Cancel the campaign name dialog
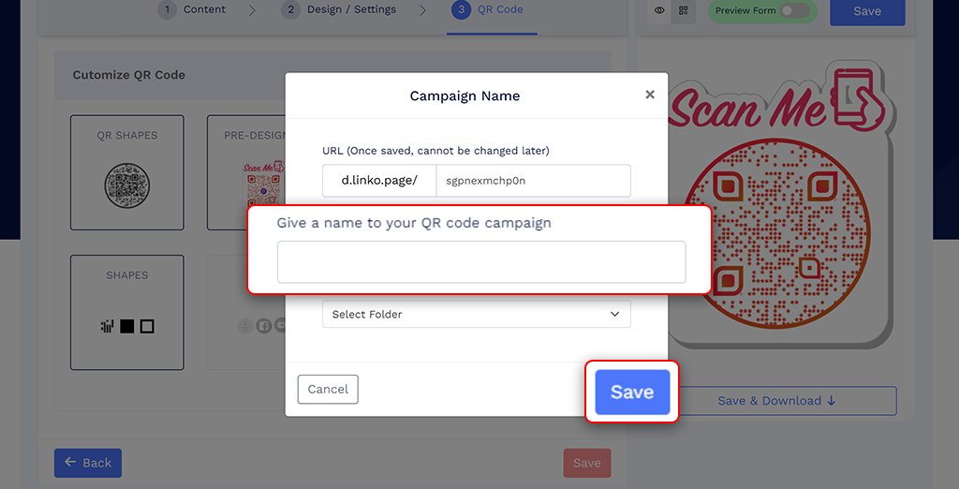The width and height of the screenshot is (959, 489). point(328,390)
